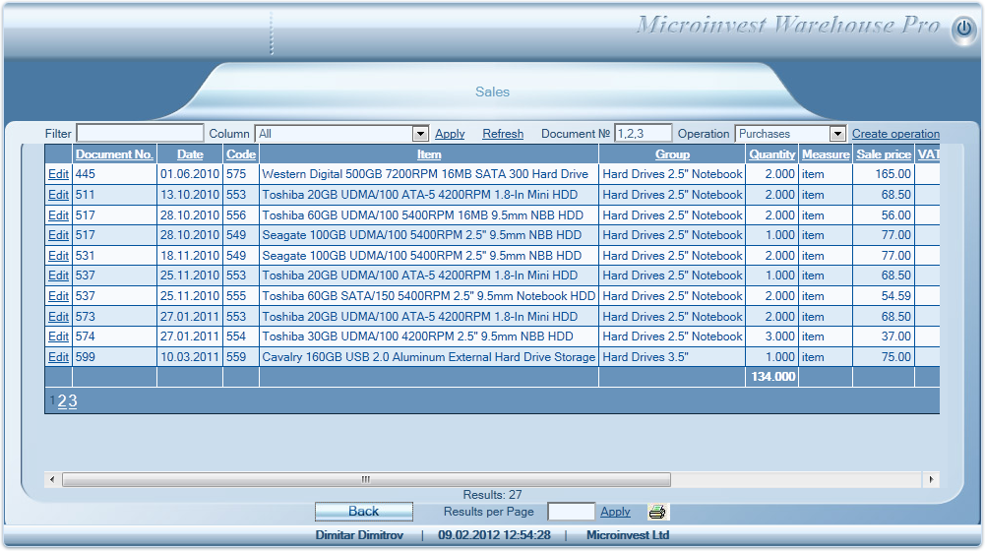The width and height of the screenshot is (985, 551).
Task: Click Apply next to Results per Page
Action: click(x=615, y=512)
